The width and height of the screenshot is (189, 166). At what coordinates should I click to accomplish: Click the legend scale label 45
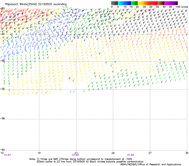[x=170, y=7]
